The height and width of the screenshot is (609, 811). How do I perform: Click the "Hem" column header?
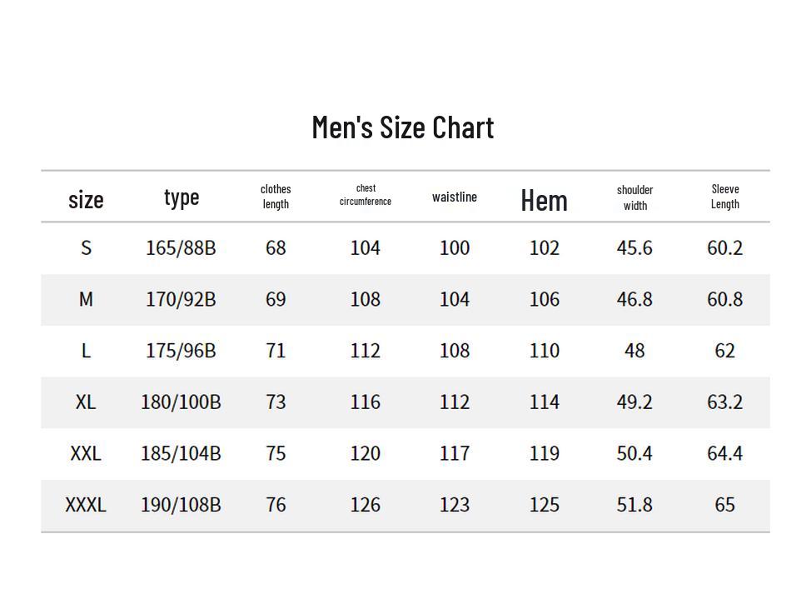click(x=544, y=200)
